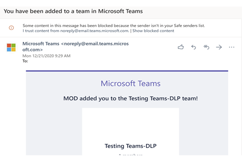This screenshot has height=168, width=242.
Task: Forward the message with the right arrow icon
Action: coord(219,47)
